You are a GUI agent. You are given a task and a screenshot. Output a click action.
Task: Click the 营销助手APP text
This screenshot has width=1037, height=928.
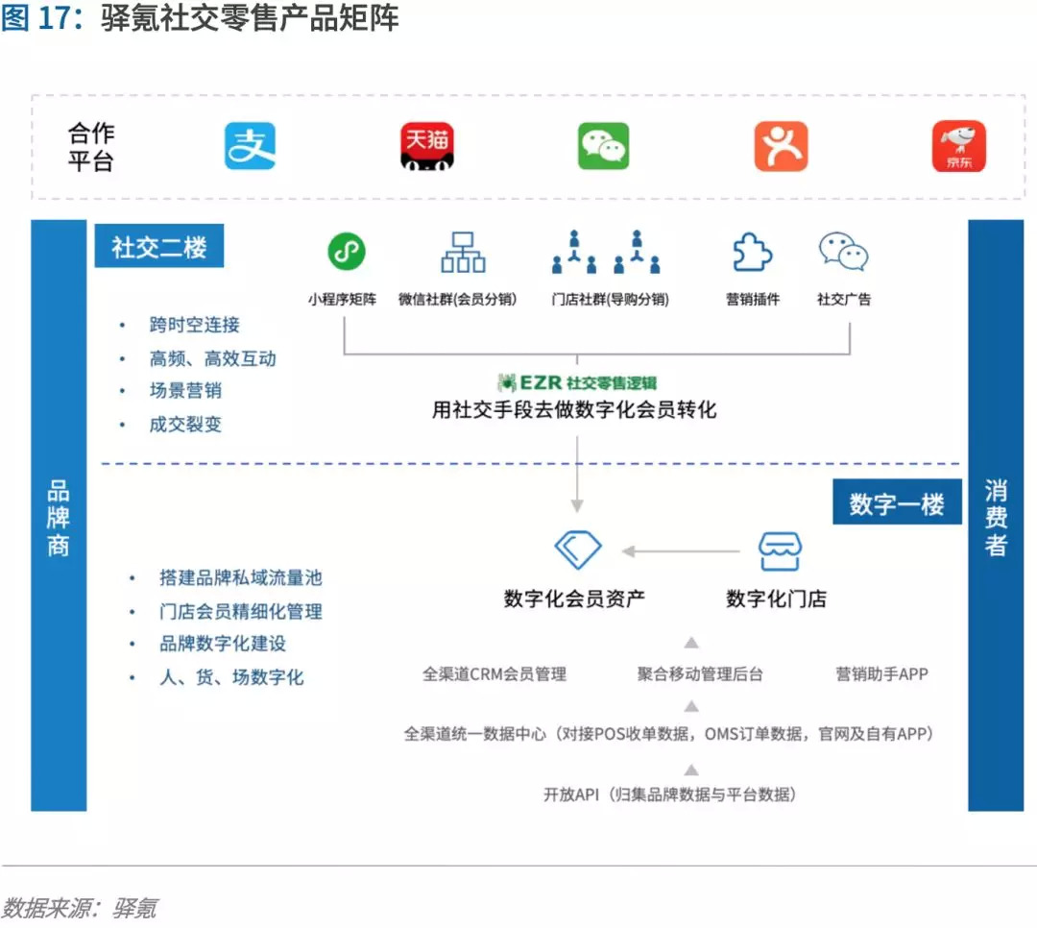[881, 674]
